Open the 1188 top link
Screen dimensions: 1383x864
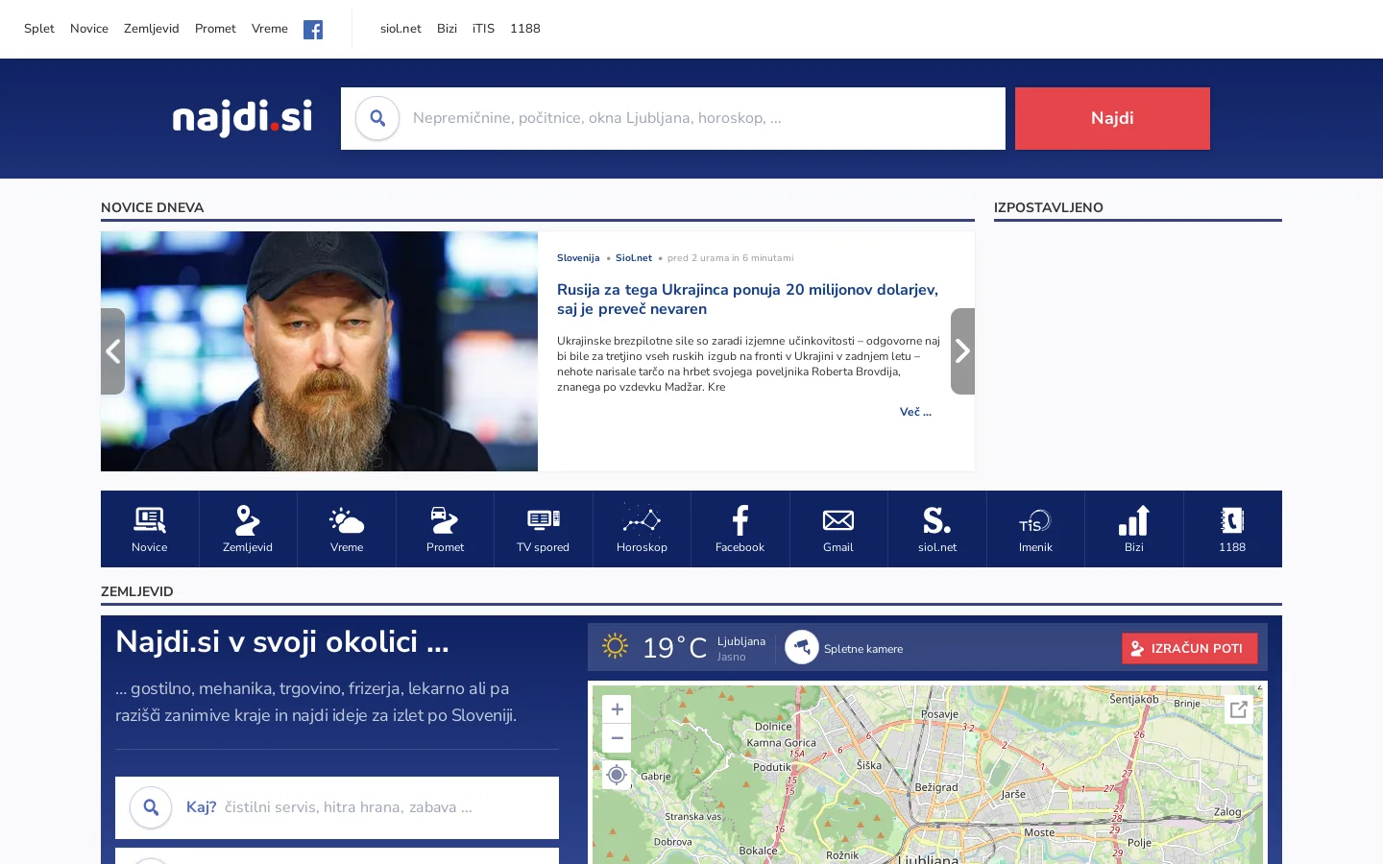click(525, 29)
